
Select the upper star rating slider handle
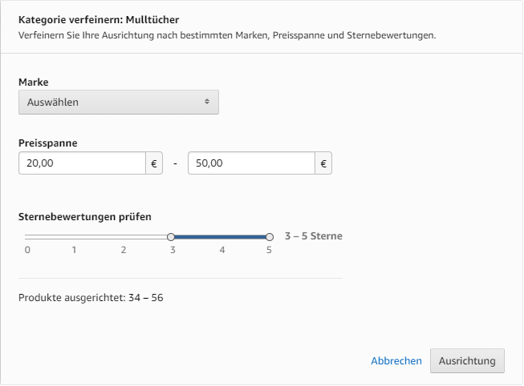point(270,237)
